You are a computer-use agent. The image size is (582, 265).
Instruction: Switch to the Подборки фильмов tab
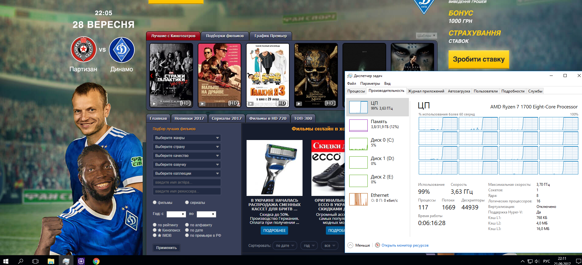click(x=225, y=36)
